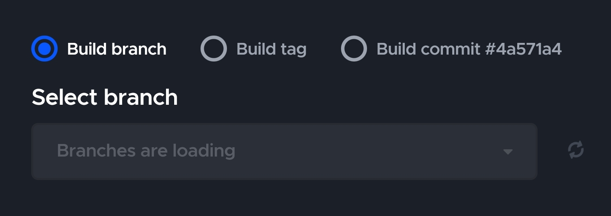Screen dimensions: 611x216
Task: Click the Build commit #4a571a4 label text
Action: [469, 49]
